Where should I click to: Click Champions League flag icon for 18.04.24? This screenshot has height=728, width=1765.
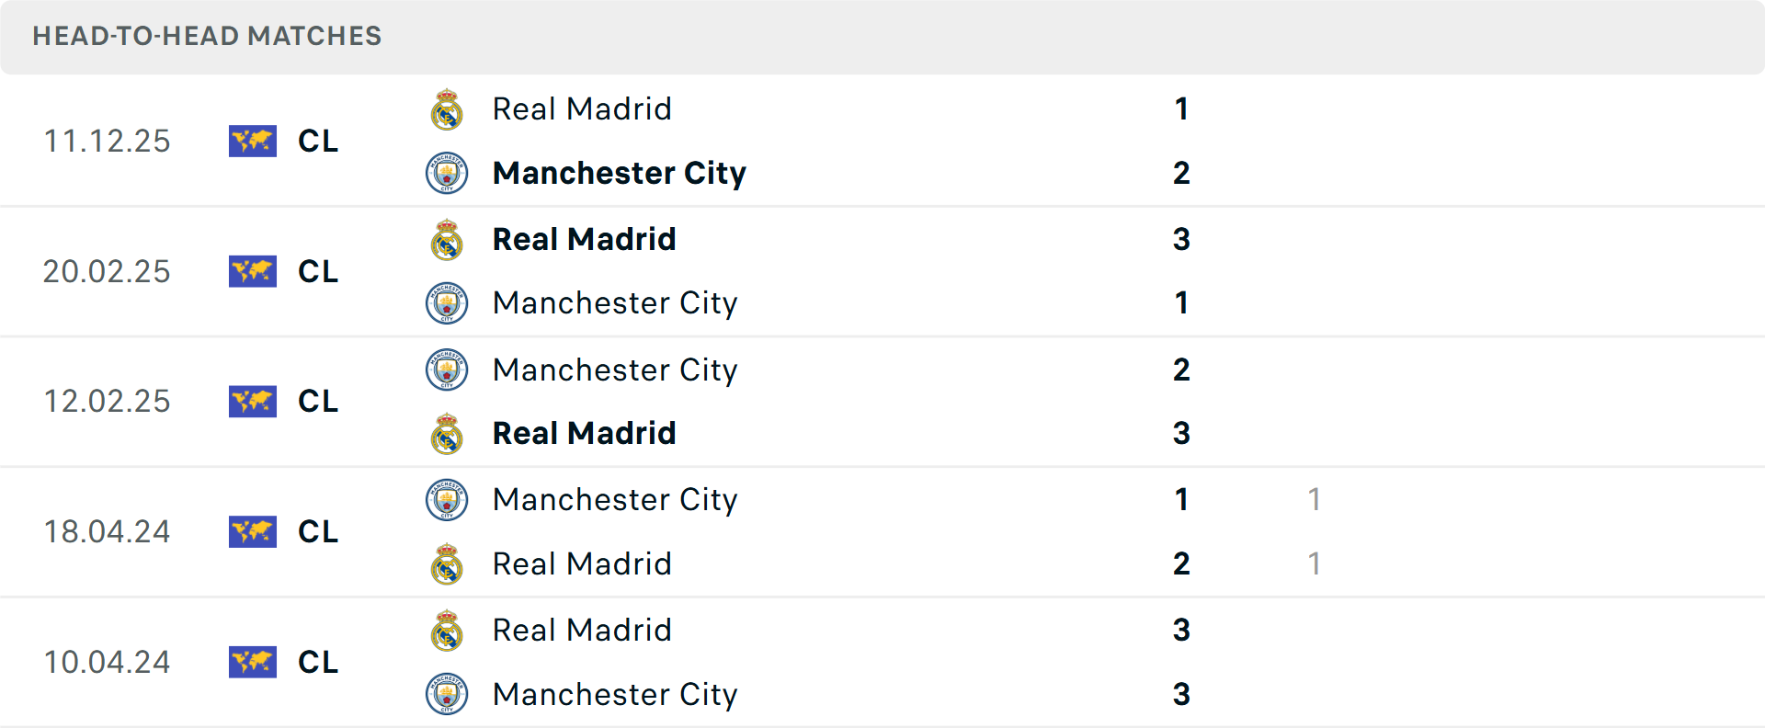[x=253, y=531]
